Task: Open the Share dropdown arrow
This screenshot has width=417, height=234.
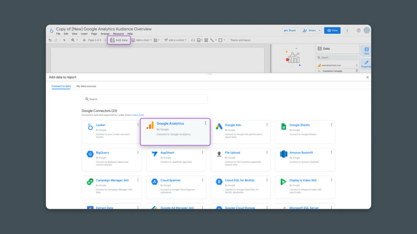Action: [319, 30]
